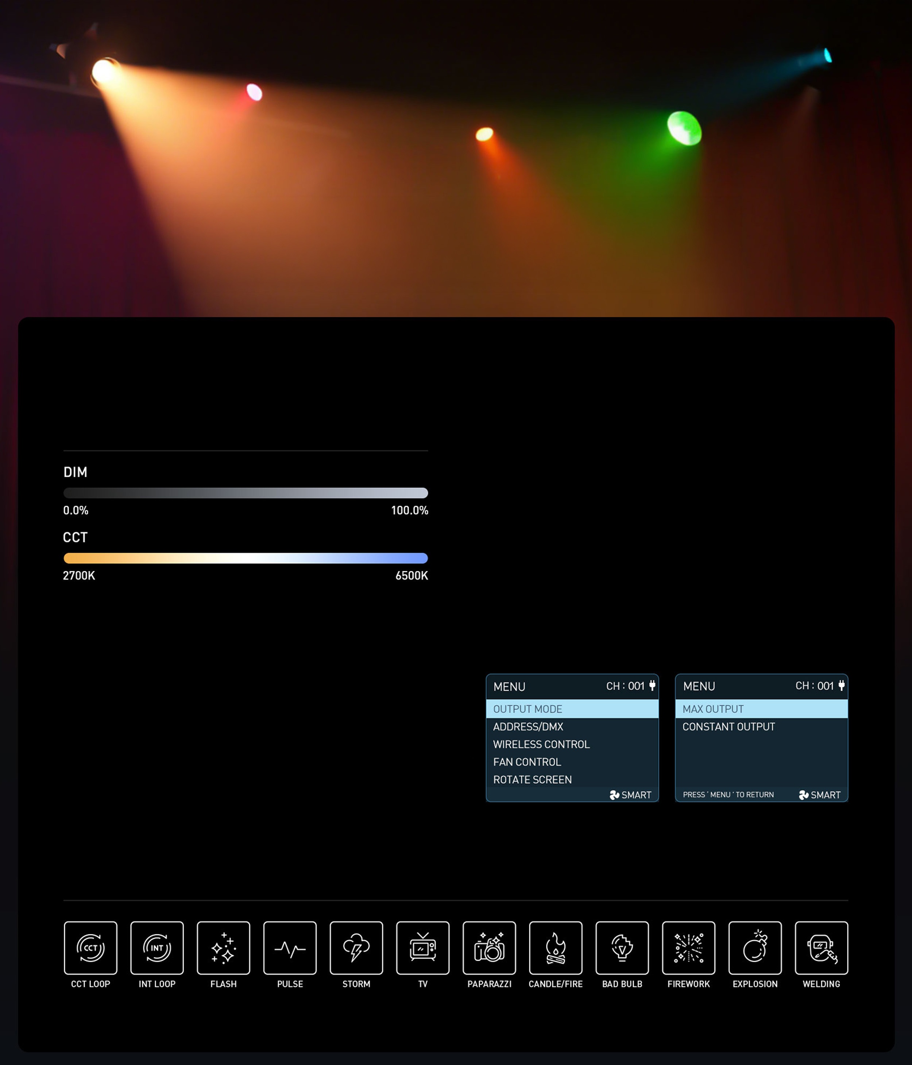Choose the PAPARAZZI camera effect icon
Screen dimensions: 912x1065
point(489,948)
